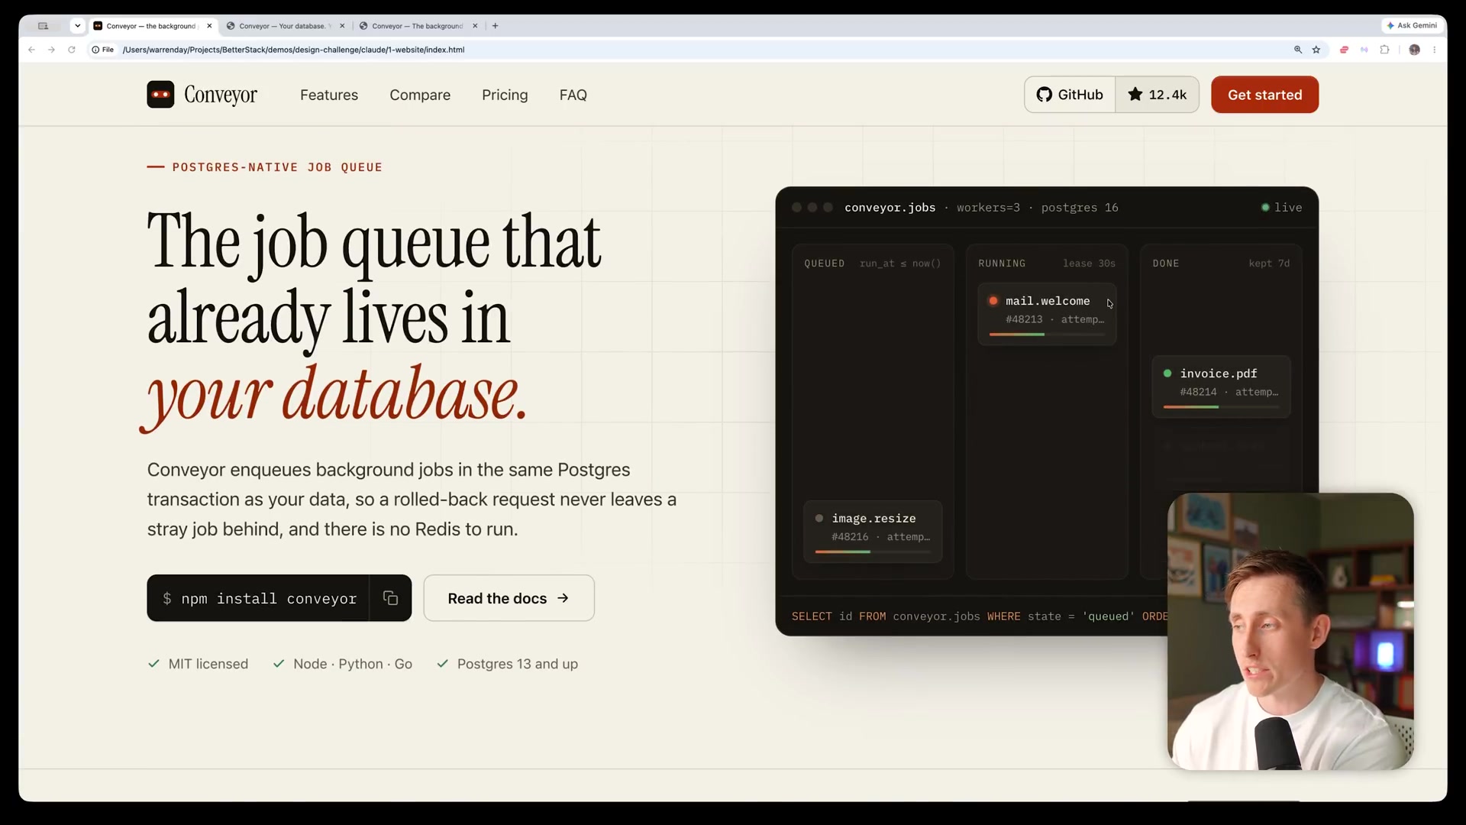Image resolution: width=1466 pixels, height=825 pixels.
Task: Open the FAQ nav link
Action: point(573,95)
